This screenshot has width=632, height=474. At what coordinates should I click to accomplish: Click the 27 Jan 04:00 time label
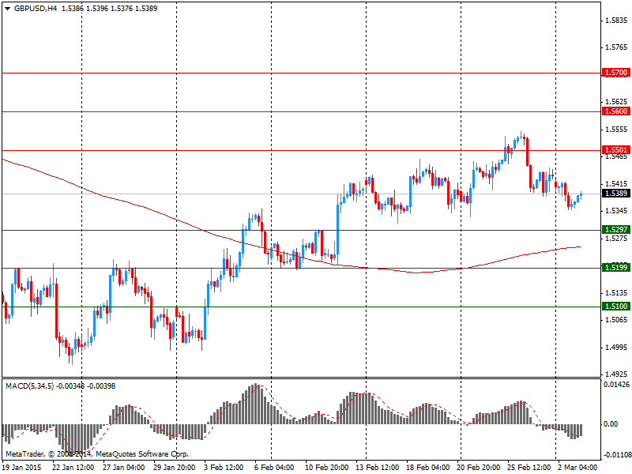click(124, 468)
